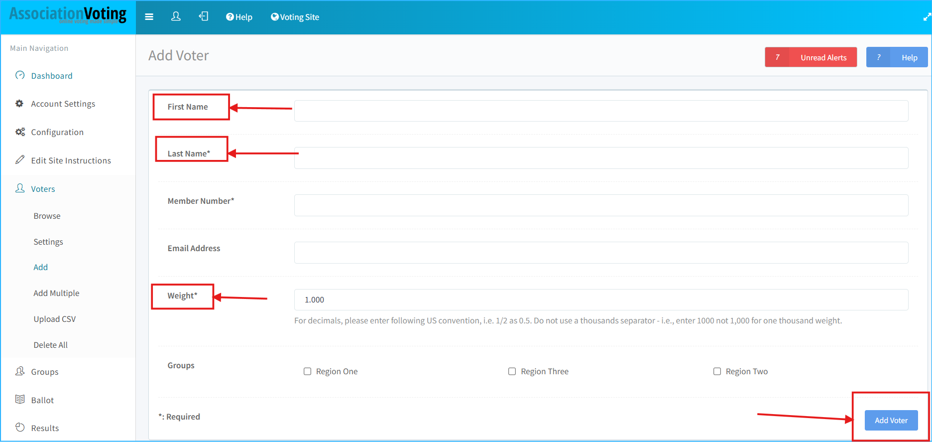Check the Region One checkbox
The width and height of the screenshot is (932, 442).
click(308, 371)
